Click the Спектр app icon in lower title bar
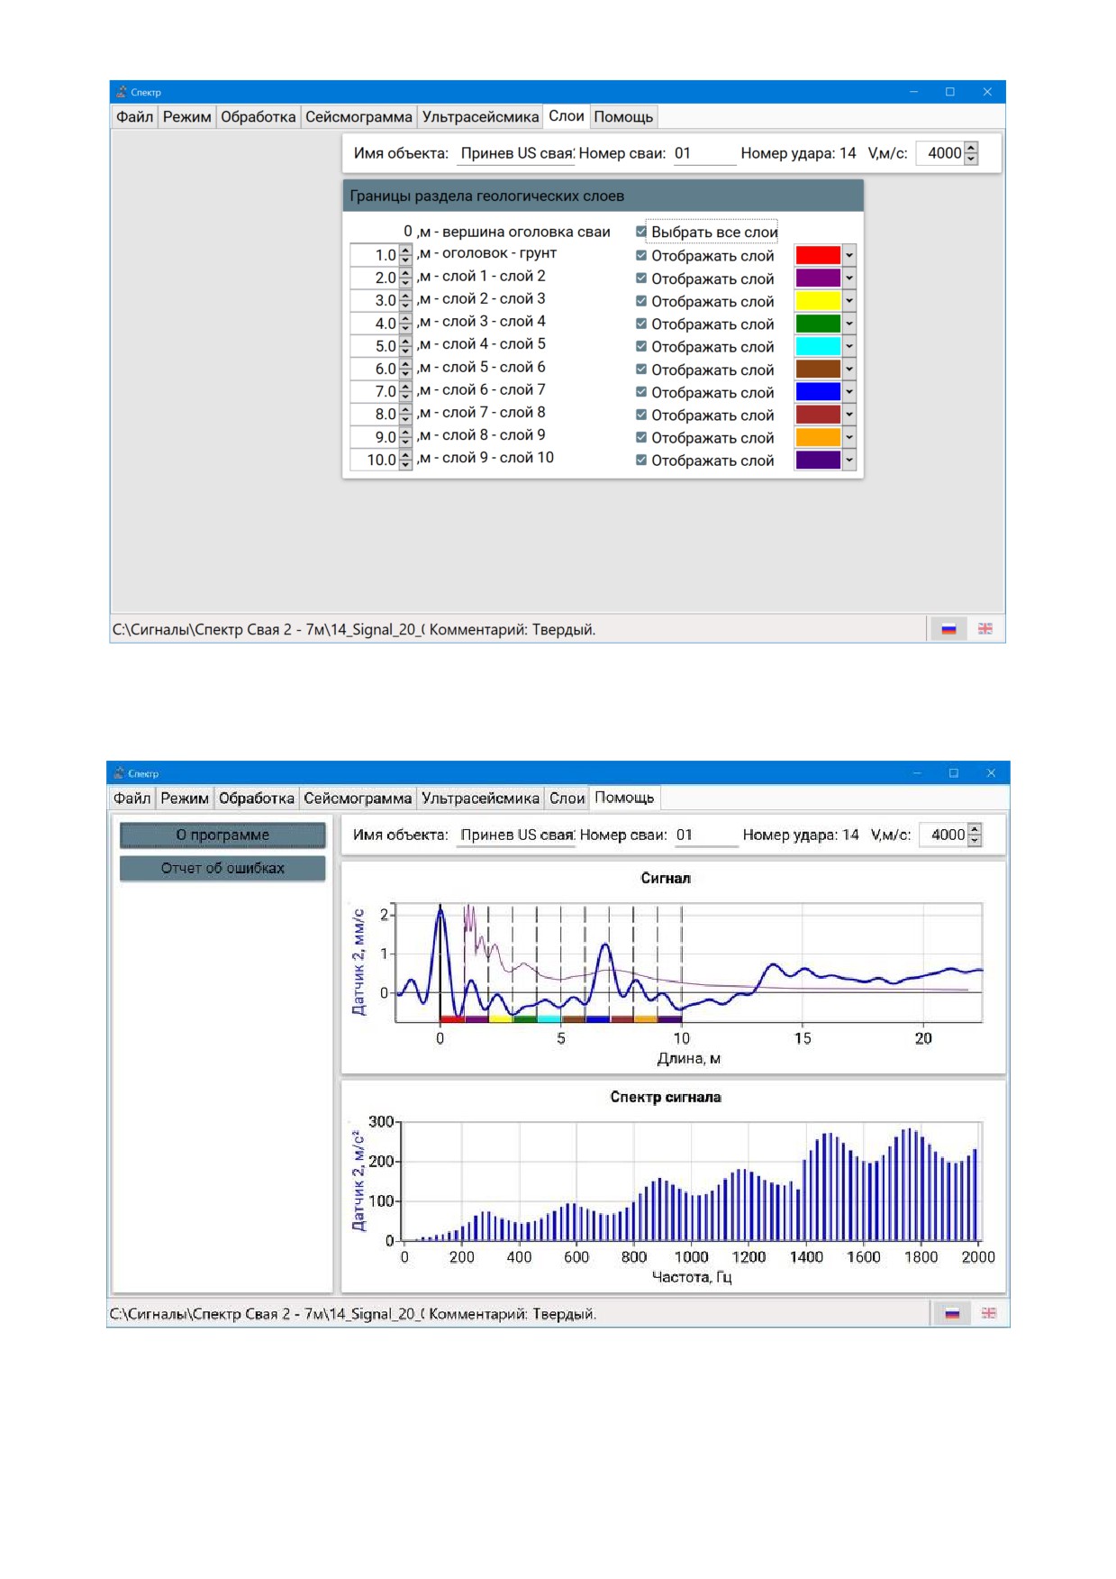 tap(119, 773)
